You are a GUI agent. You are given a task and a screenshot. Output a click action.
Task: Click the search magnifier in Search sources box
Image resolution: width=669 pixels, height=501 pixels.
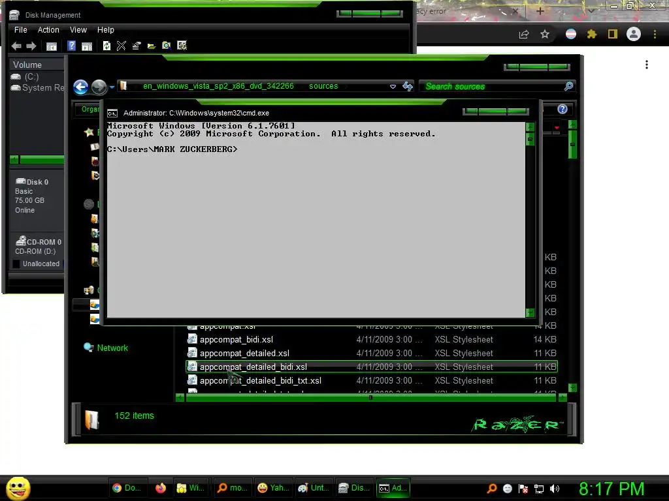[x=568, y=87]
